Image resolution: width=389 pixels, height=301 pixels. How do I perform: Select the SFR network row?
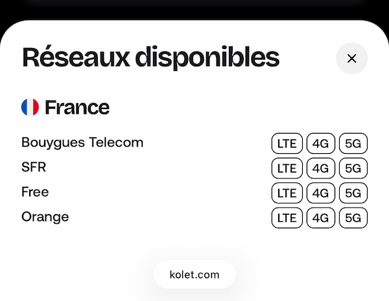pos(34,167)
